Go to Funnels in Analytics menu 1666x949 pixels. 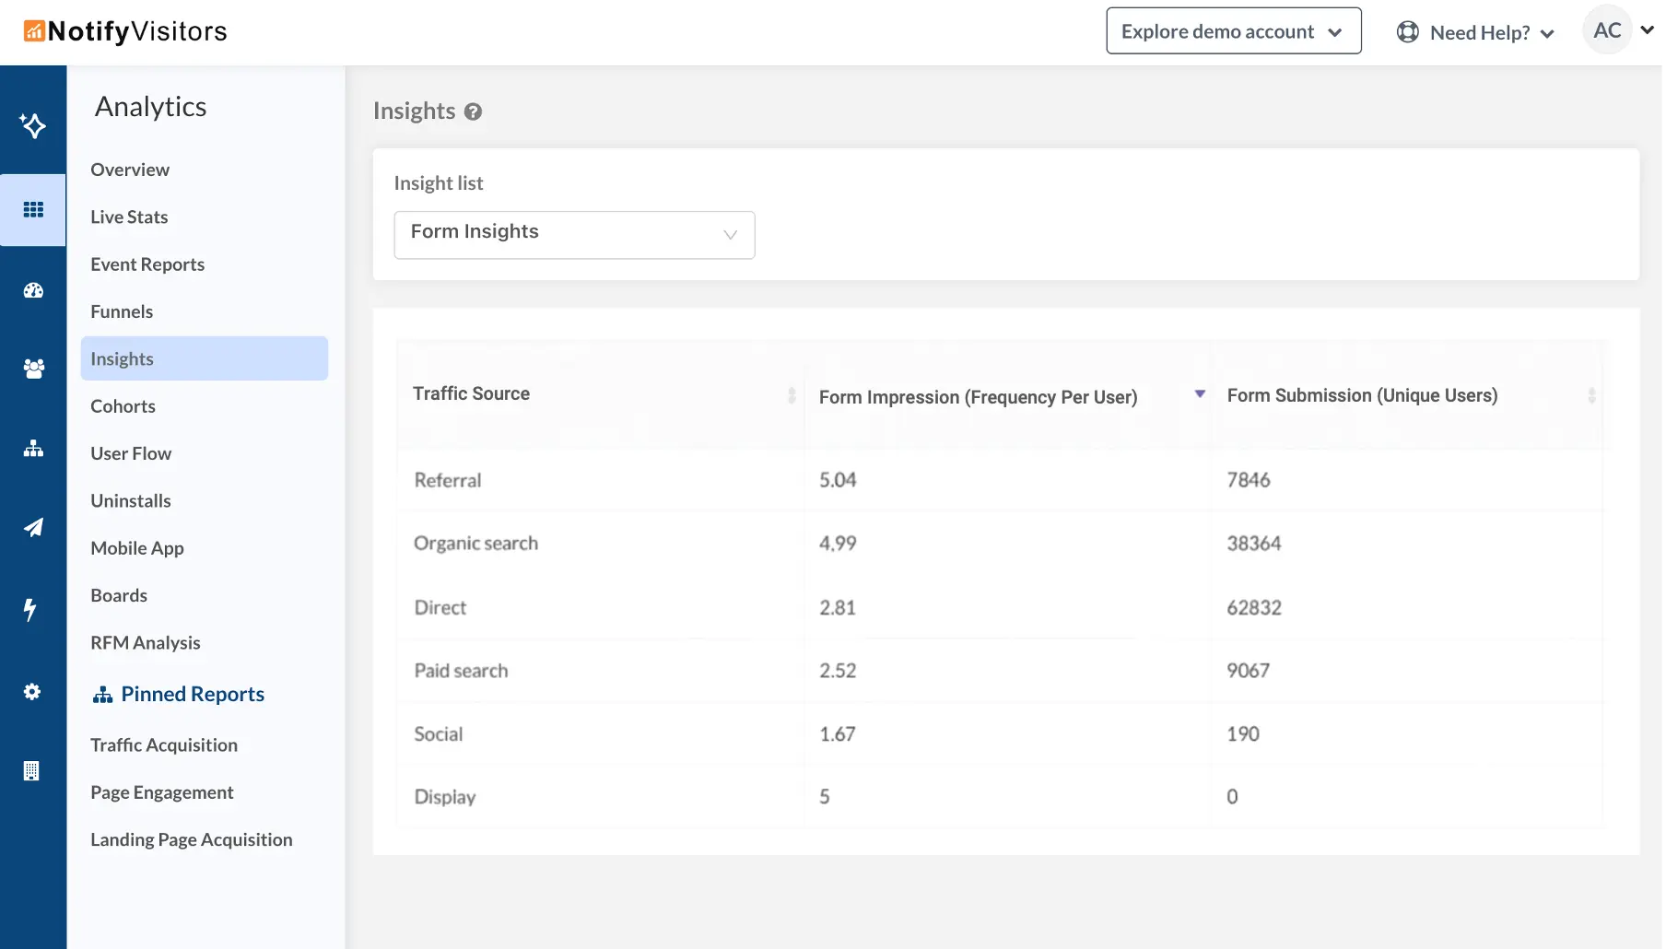[122, 311]
